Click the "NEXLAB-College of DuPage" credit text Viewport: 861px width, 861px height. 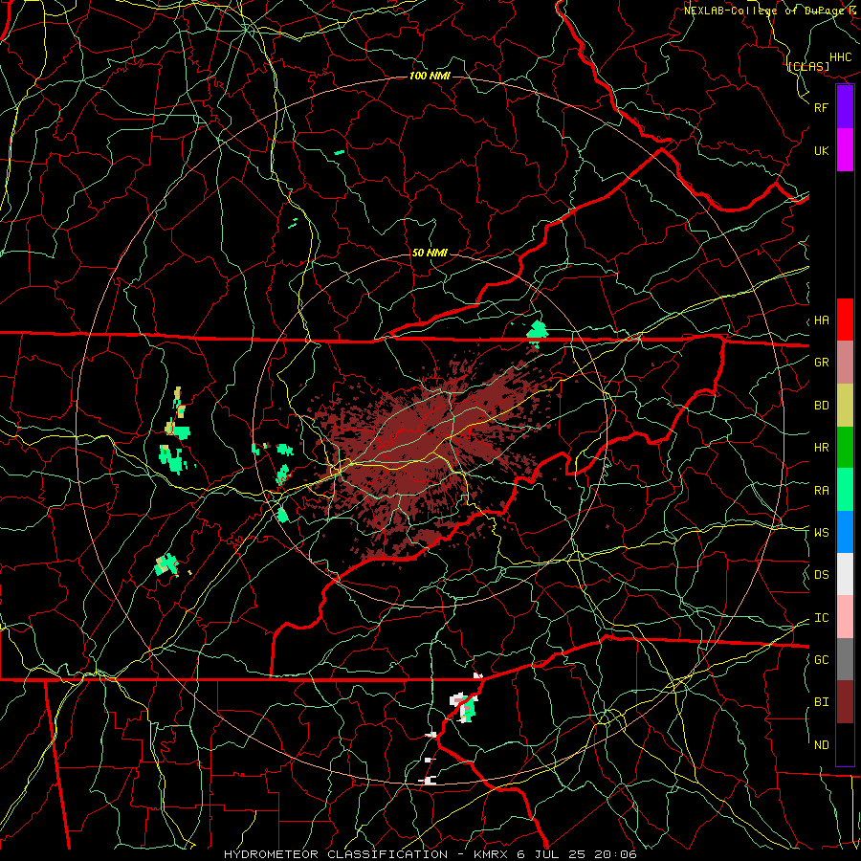[765, 11]
